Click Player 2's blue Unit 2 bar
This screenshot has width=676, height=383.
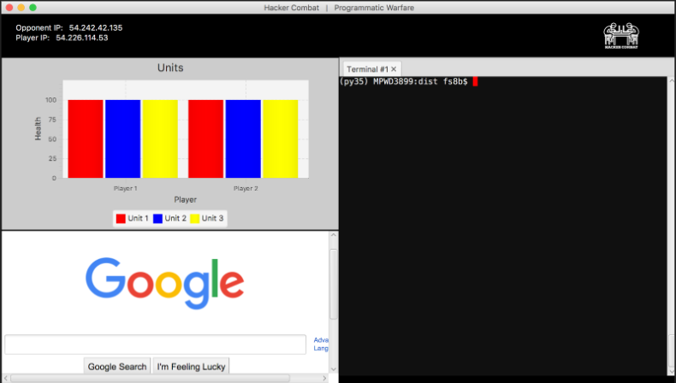click(243, 138)
